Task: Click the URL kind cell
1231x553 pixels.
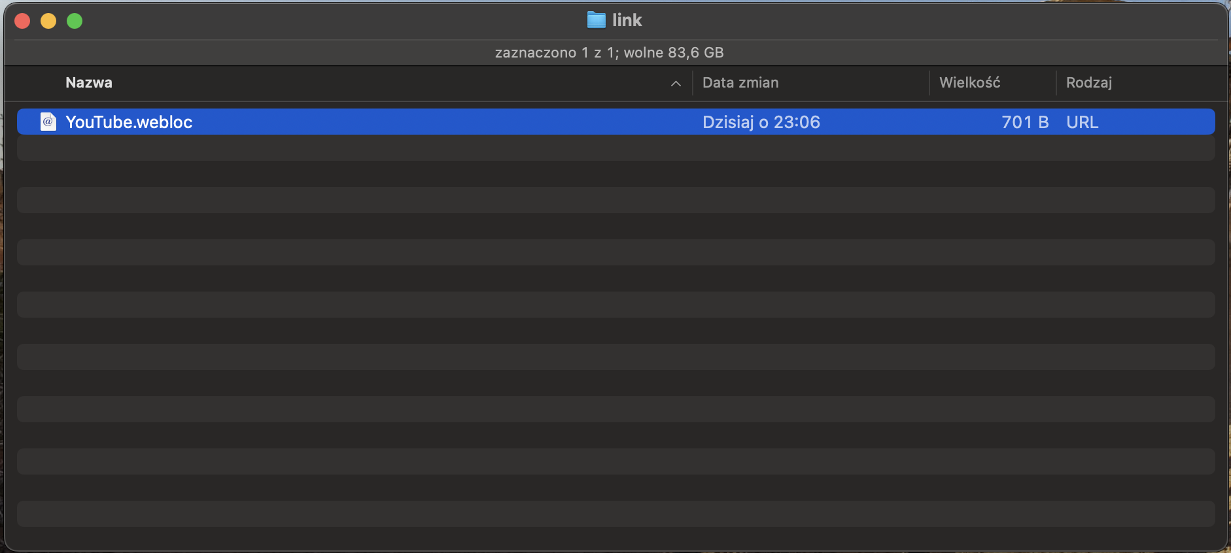Action: 1082,122
